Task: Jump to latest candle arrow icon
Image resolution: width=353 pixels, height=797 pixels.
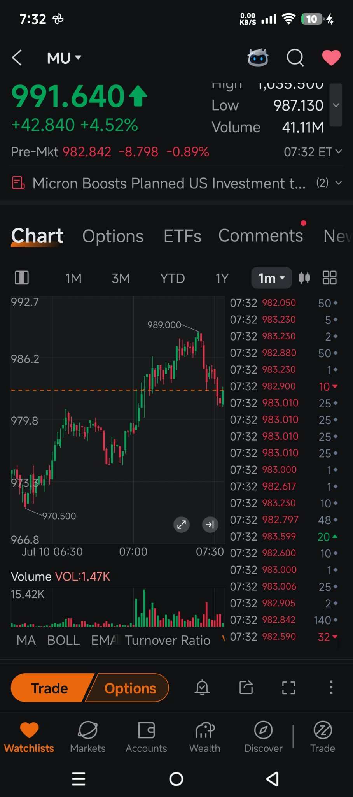Action: coord(210,525)
